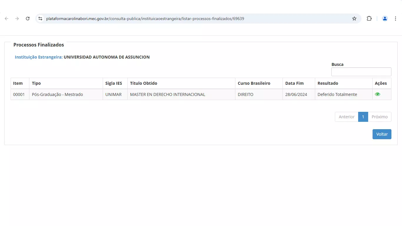Sort by Tipo column header
The height and width of the screenshot is (226, 402).
click(x=66, y=83)
